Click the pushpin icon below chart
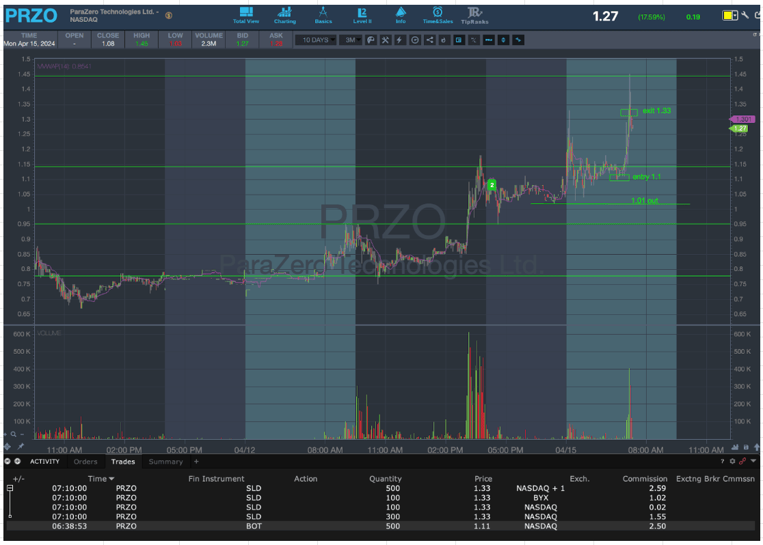Image resolution: width=763 pixels, height=545 pixels. coord(21,446)
